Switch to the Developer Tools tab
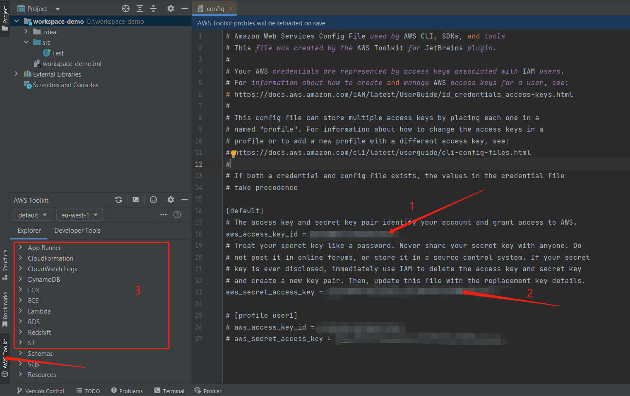 click(77, 231)
